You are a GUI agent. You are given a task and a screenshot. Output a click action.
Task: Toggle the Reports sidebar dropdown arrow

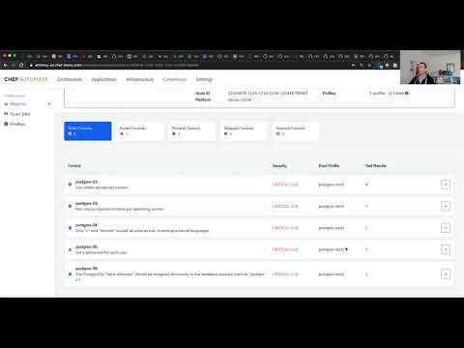[x=49, y=104]
